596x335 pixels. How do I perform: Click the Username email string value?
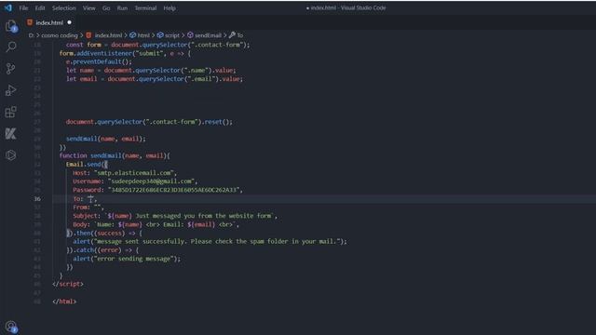(151, 181)
